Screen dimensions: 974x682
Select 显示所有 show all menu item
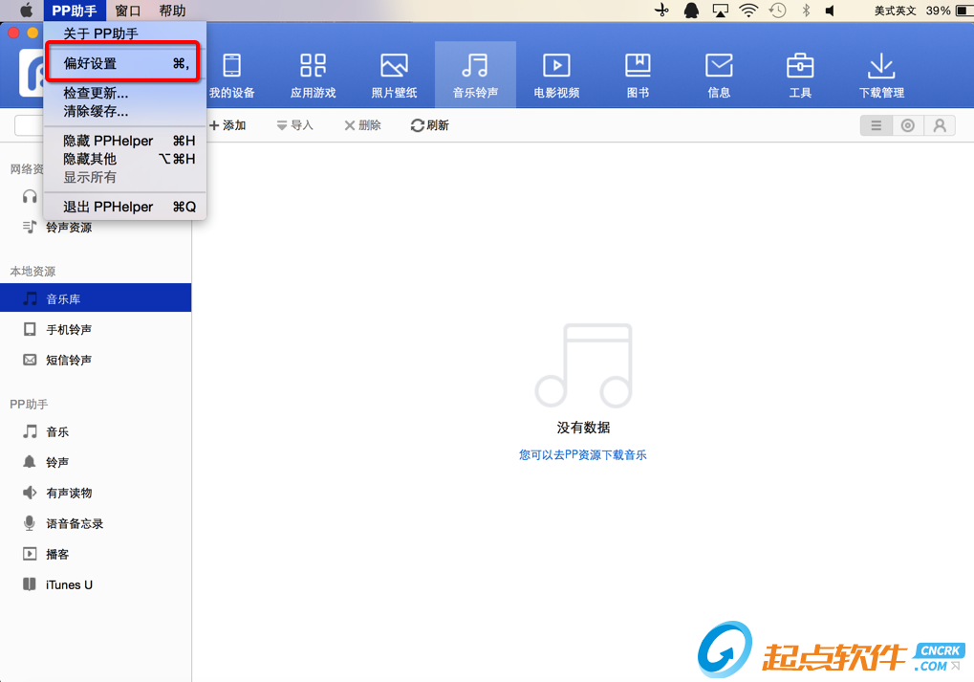pyautogui.click(x=125, y=177)
